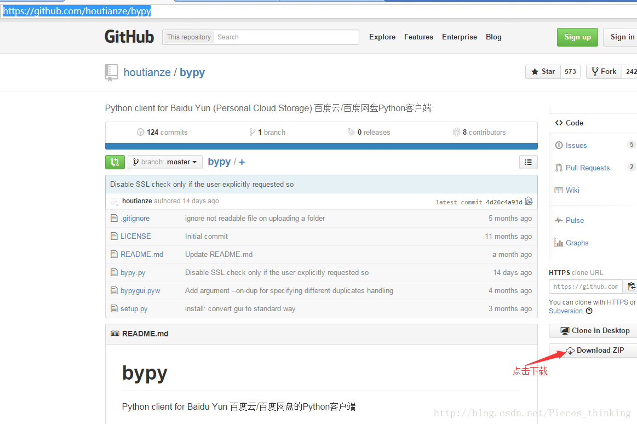Open Features in top navigation
Image resolution: width=637 pixels, height=424 pixels.
click(x=418, y=37)
